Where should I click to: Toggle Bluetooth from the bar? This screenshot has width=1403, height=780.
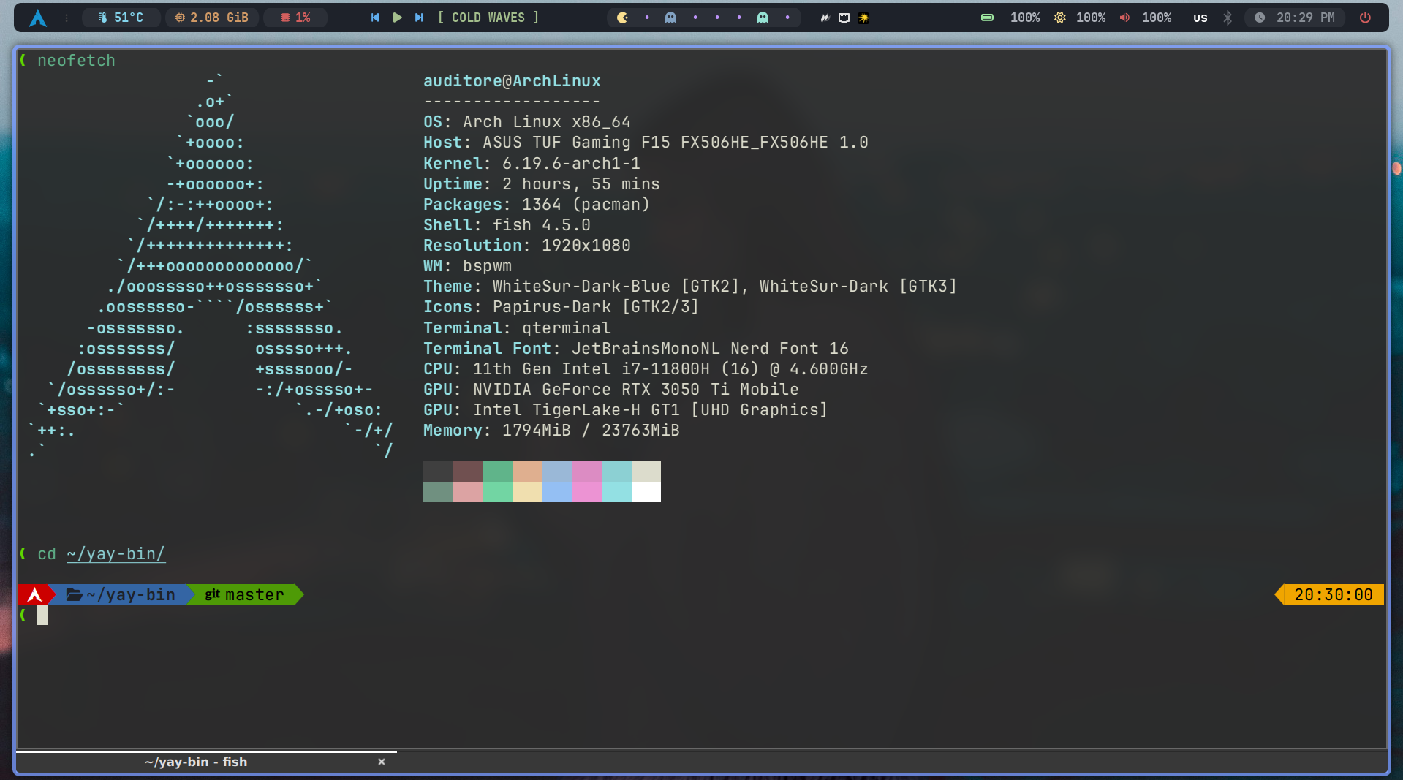(1228, 18)
